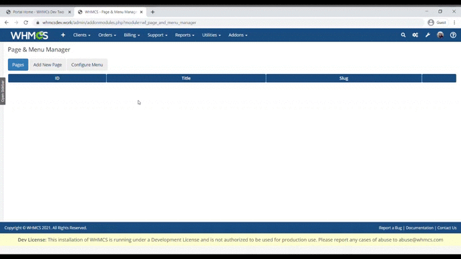Image resolution: width=461 pixels, height=259 pixels.
Task: Open the wrench setup icon
Action: coord(428,35)
